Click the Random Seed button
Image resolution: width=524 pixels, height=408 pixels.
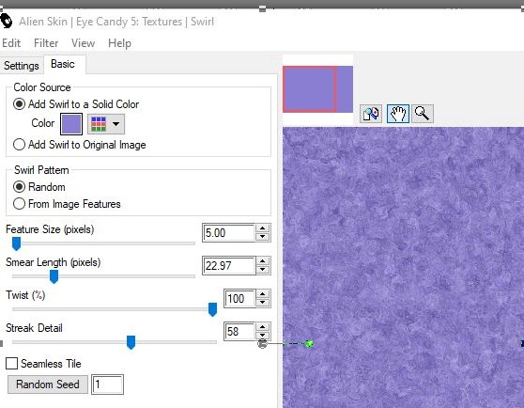coord(48,384)
